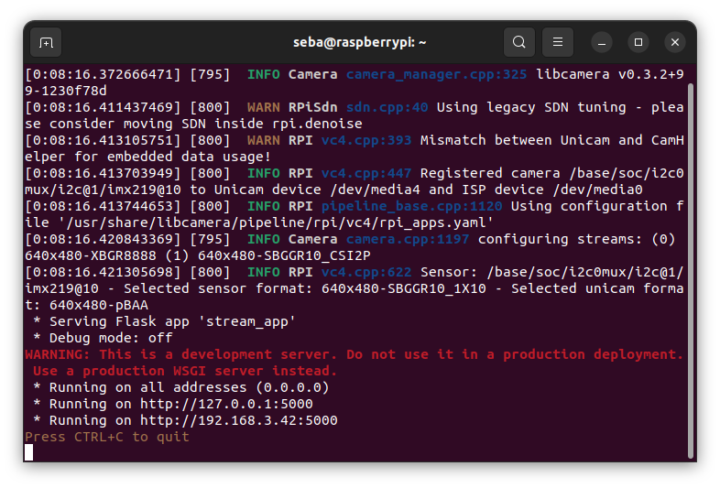Click the terminal cursor block
Viewport: 720px width, 488px height.
(29, 452)
